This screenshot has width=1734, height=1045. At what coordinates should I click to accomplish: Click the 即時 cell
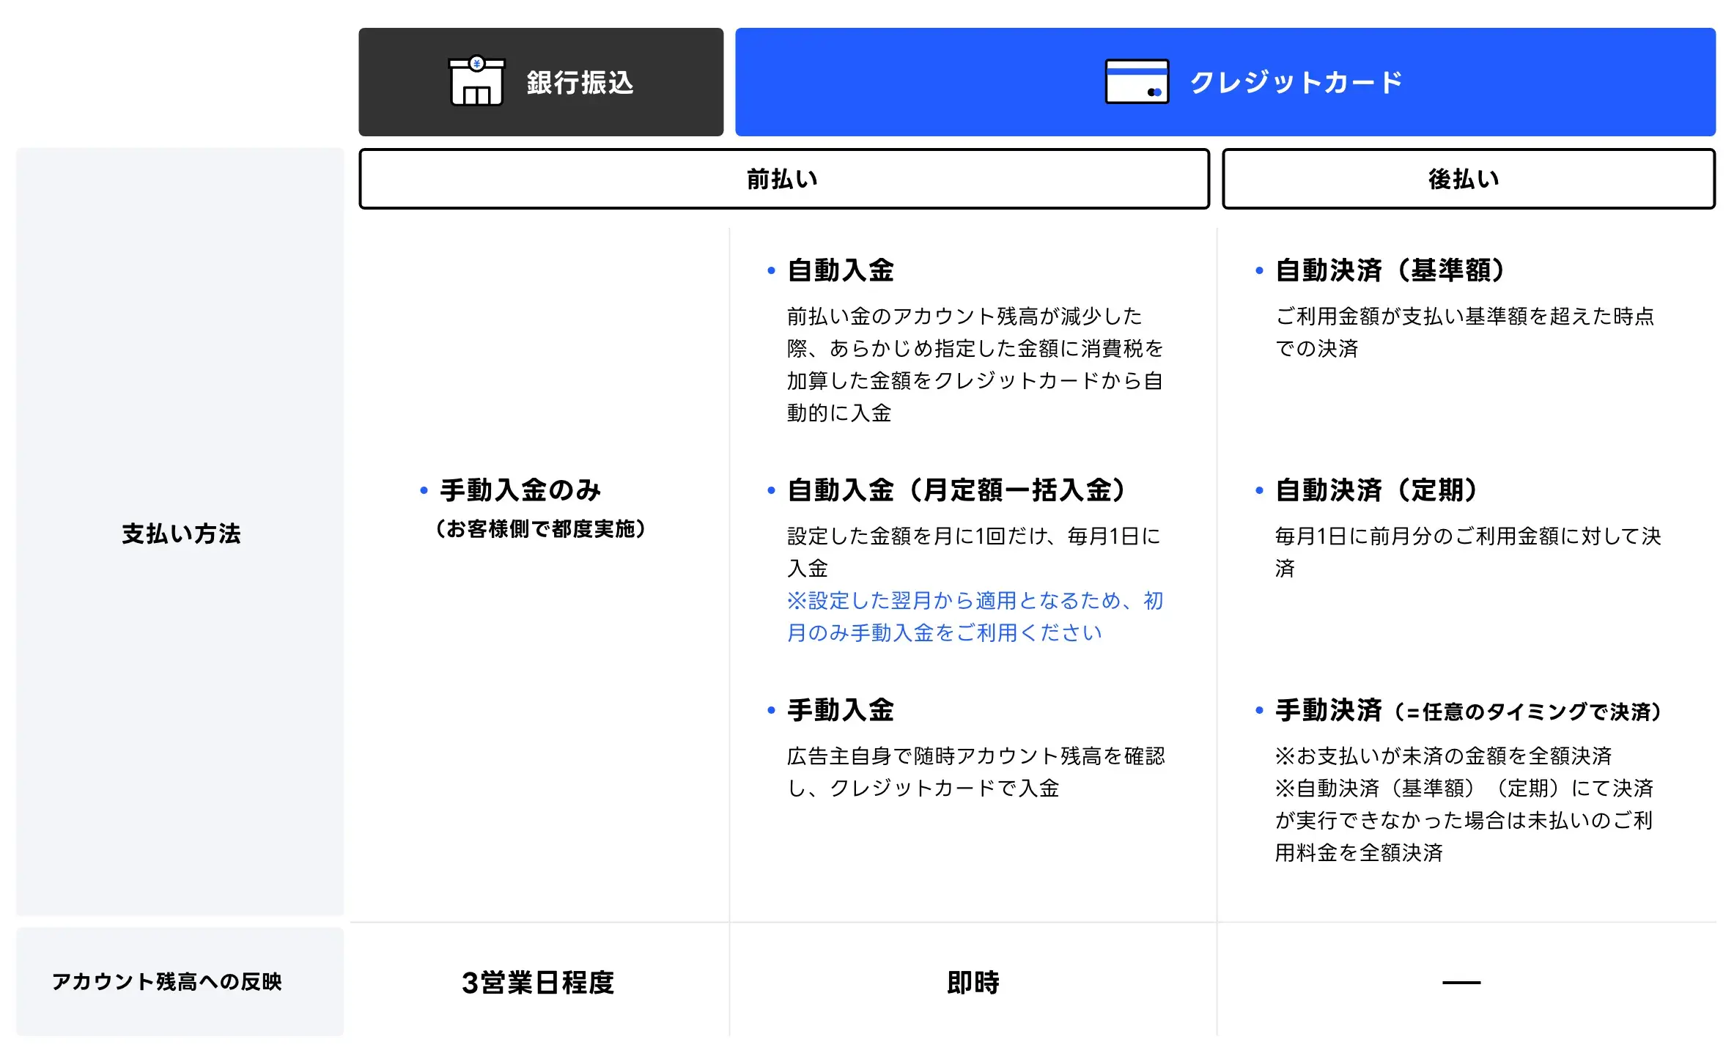click(973, 983)
